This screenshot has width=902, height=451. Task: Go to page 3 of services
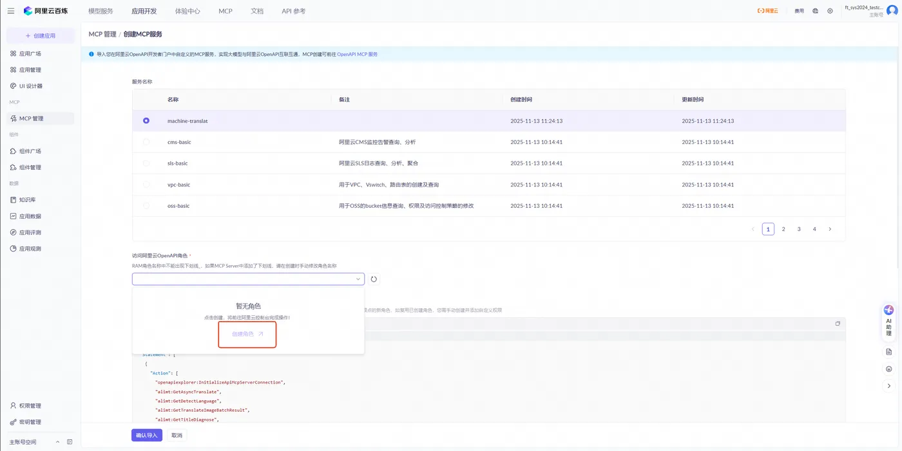[x=799, y=229]
